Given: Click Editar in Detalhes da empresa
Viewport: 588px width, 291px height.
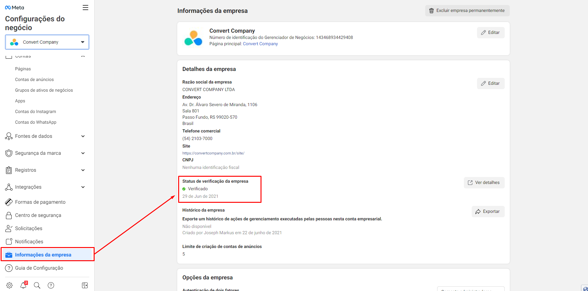Looking at the screenshot, I should point(491,84).
